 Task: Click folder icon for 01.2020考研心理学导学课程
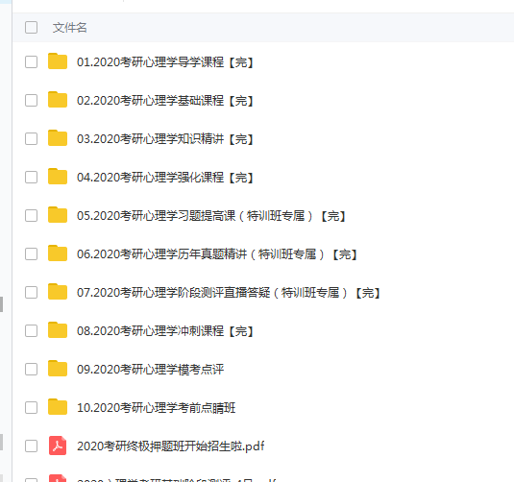58,61
